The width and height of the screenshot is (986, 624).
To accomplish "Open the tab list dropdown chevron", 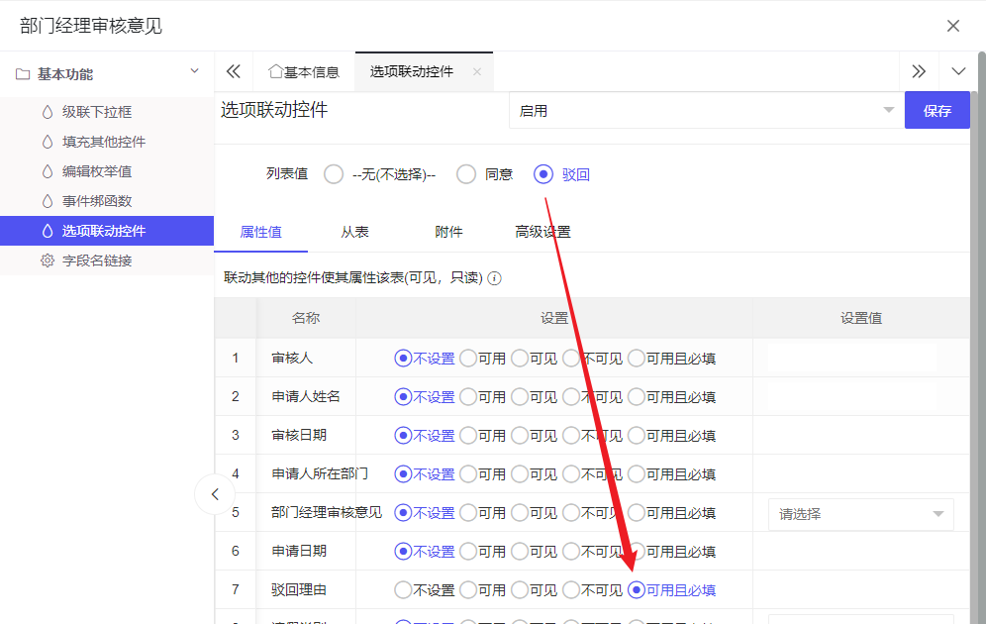I will point(958,71).
